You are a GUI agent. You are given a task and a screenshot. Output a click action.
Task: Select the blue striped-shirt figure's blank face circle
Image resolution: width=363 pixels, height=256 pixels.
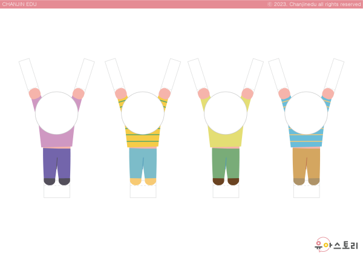click(x=306, y=113)
